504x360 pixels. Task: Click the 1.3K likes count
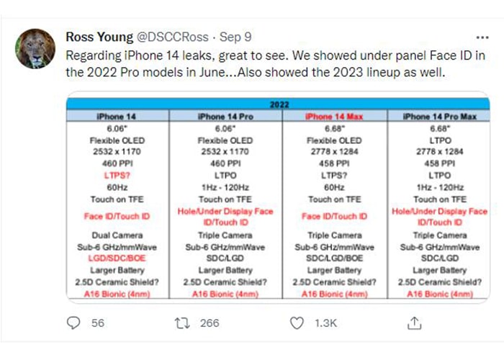pos(325,323)
